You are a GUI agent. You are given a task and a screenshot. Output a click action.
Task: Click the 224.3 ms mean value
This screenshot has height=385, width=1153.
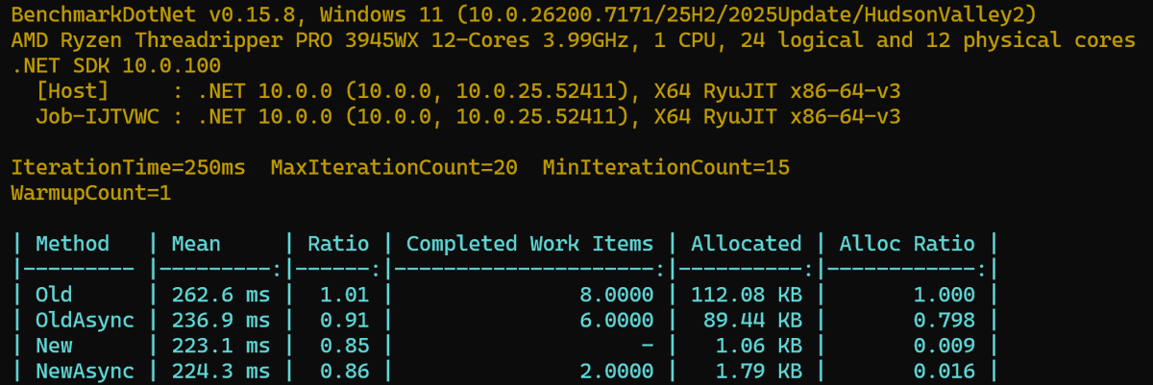(x=221, y=371)
